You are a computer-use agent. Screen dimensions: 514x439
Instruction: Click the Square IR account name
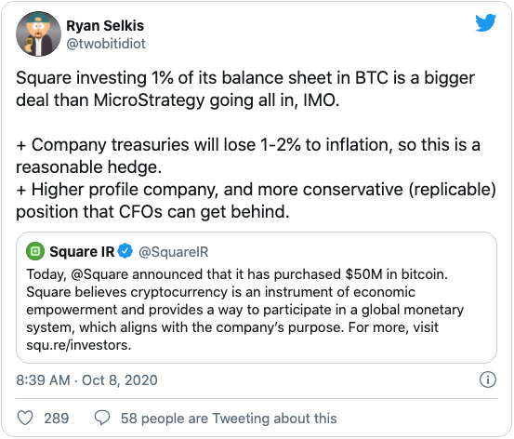(82, 252)
